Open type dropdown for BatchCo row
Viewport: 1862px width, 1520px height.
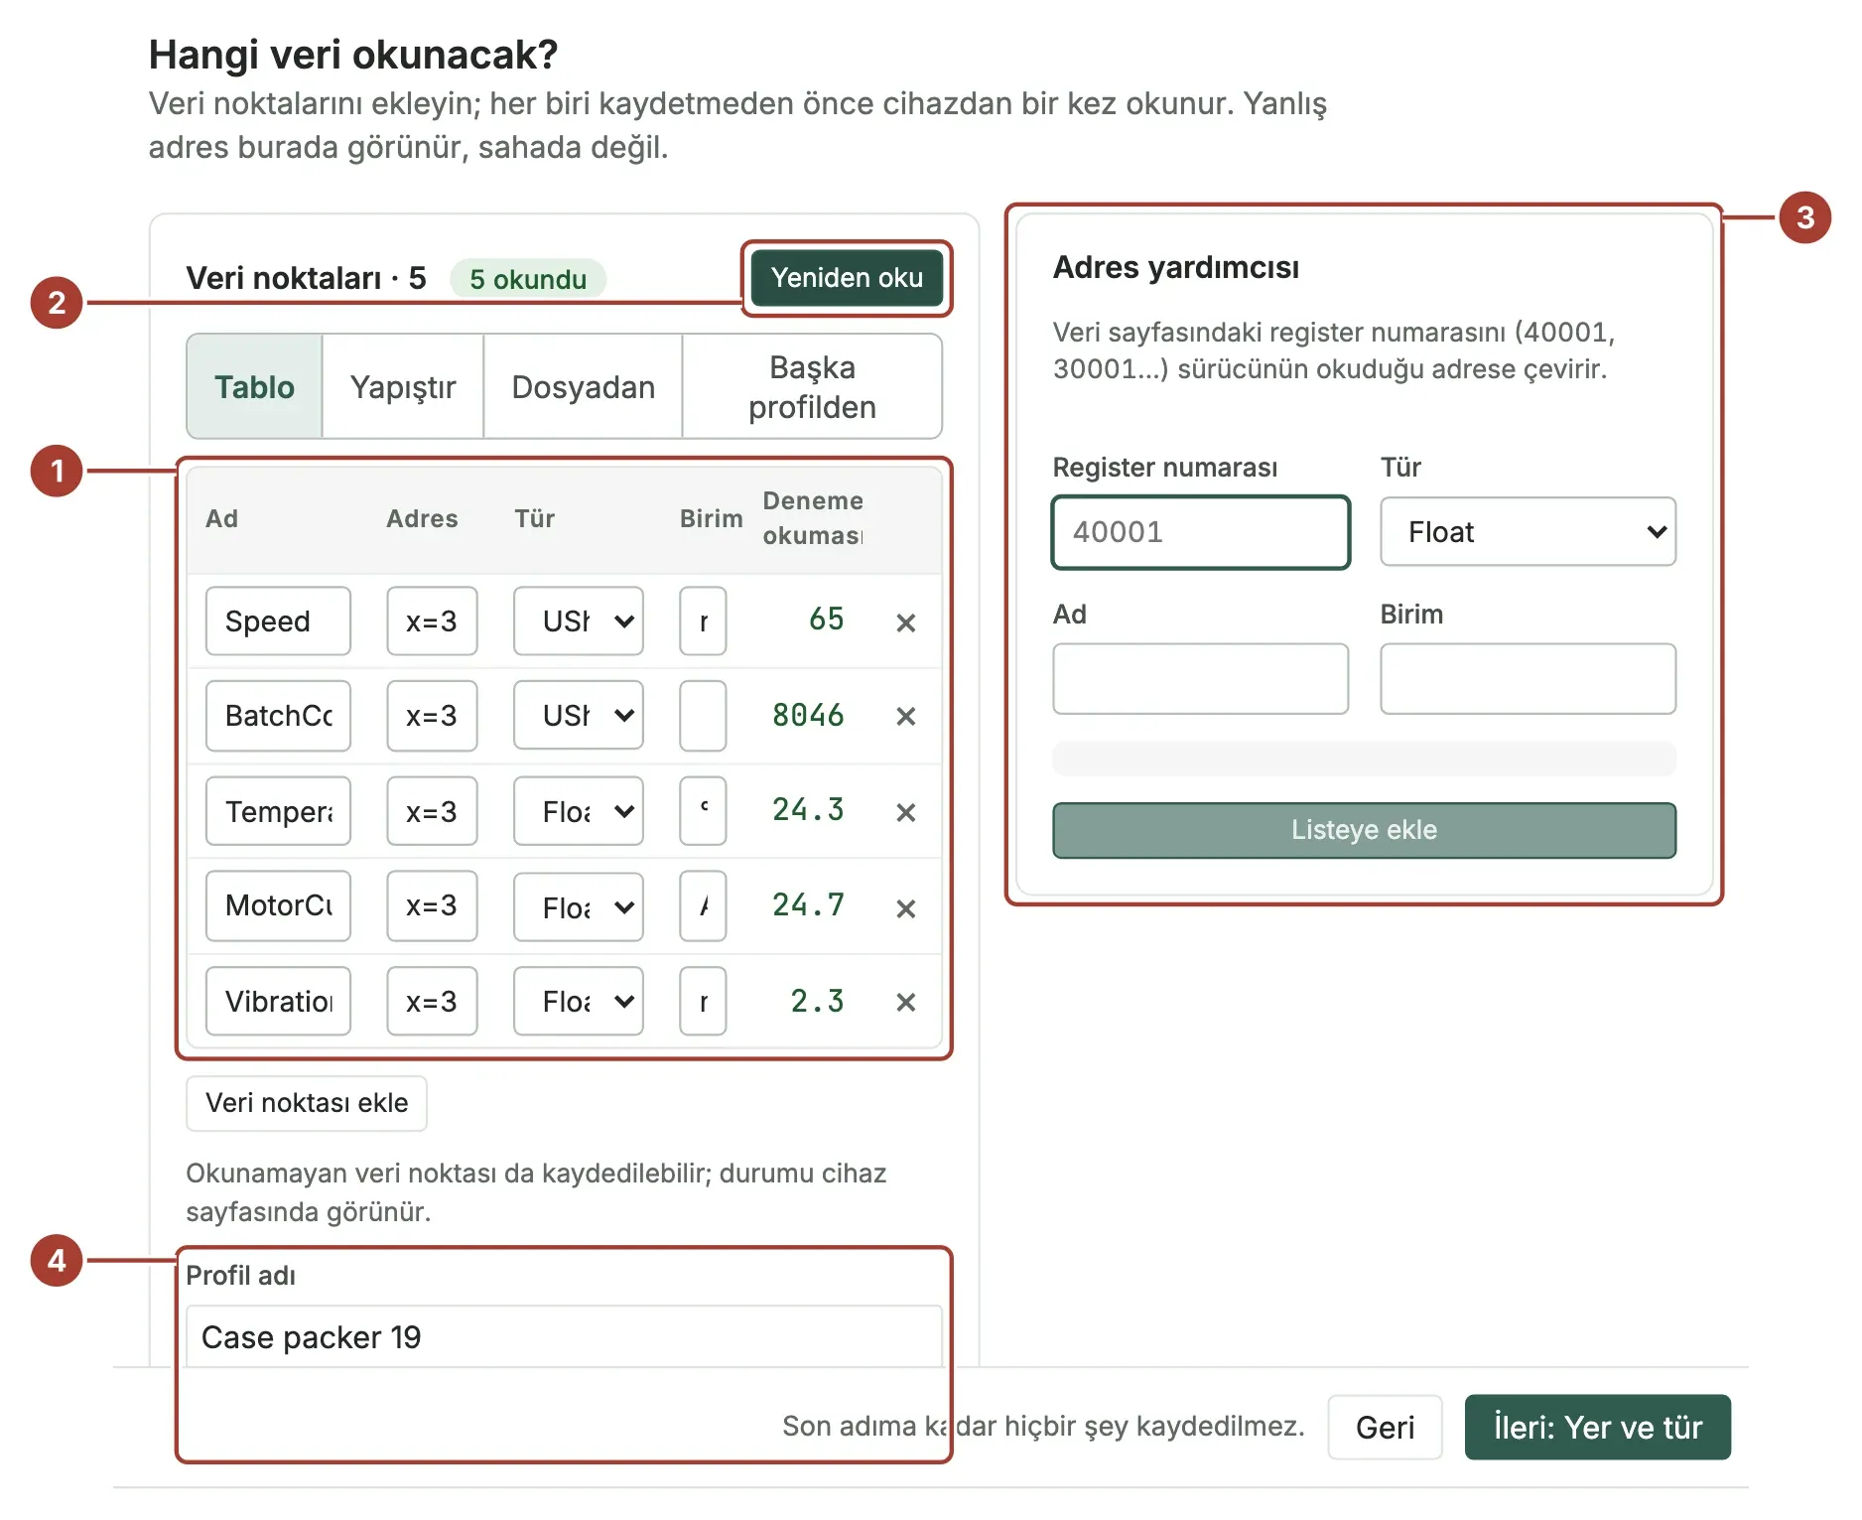578,716
